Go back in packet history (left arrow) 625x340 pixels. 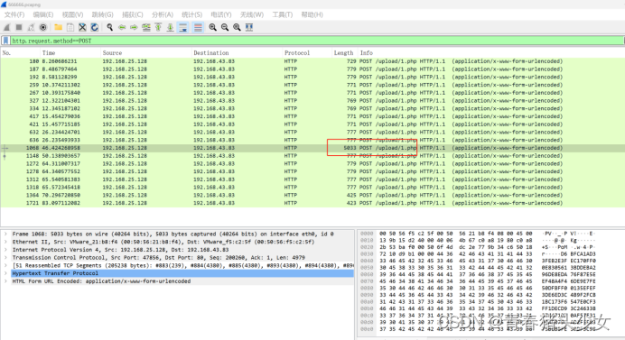point(122,27)
